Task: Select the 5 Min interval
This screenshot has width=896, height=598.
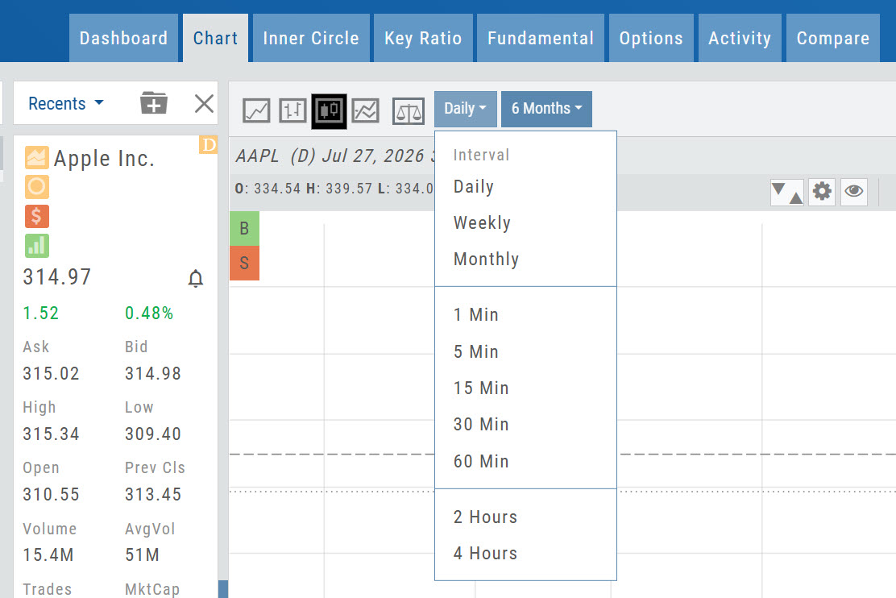Action: pyautogui.click(x=525, y=351)
